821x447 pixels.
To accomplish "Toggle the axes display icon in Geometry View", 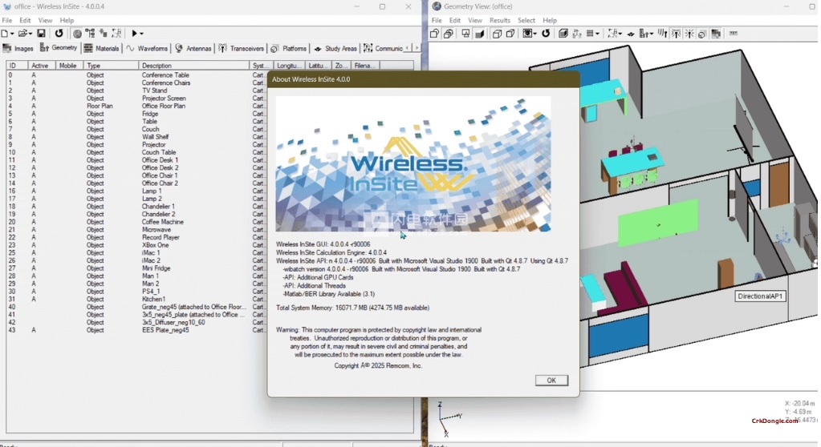I will (576, 34).
